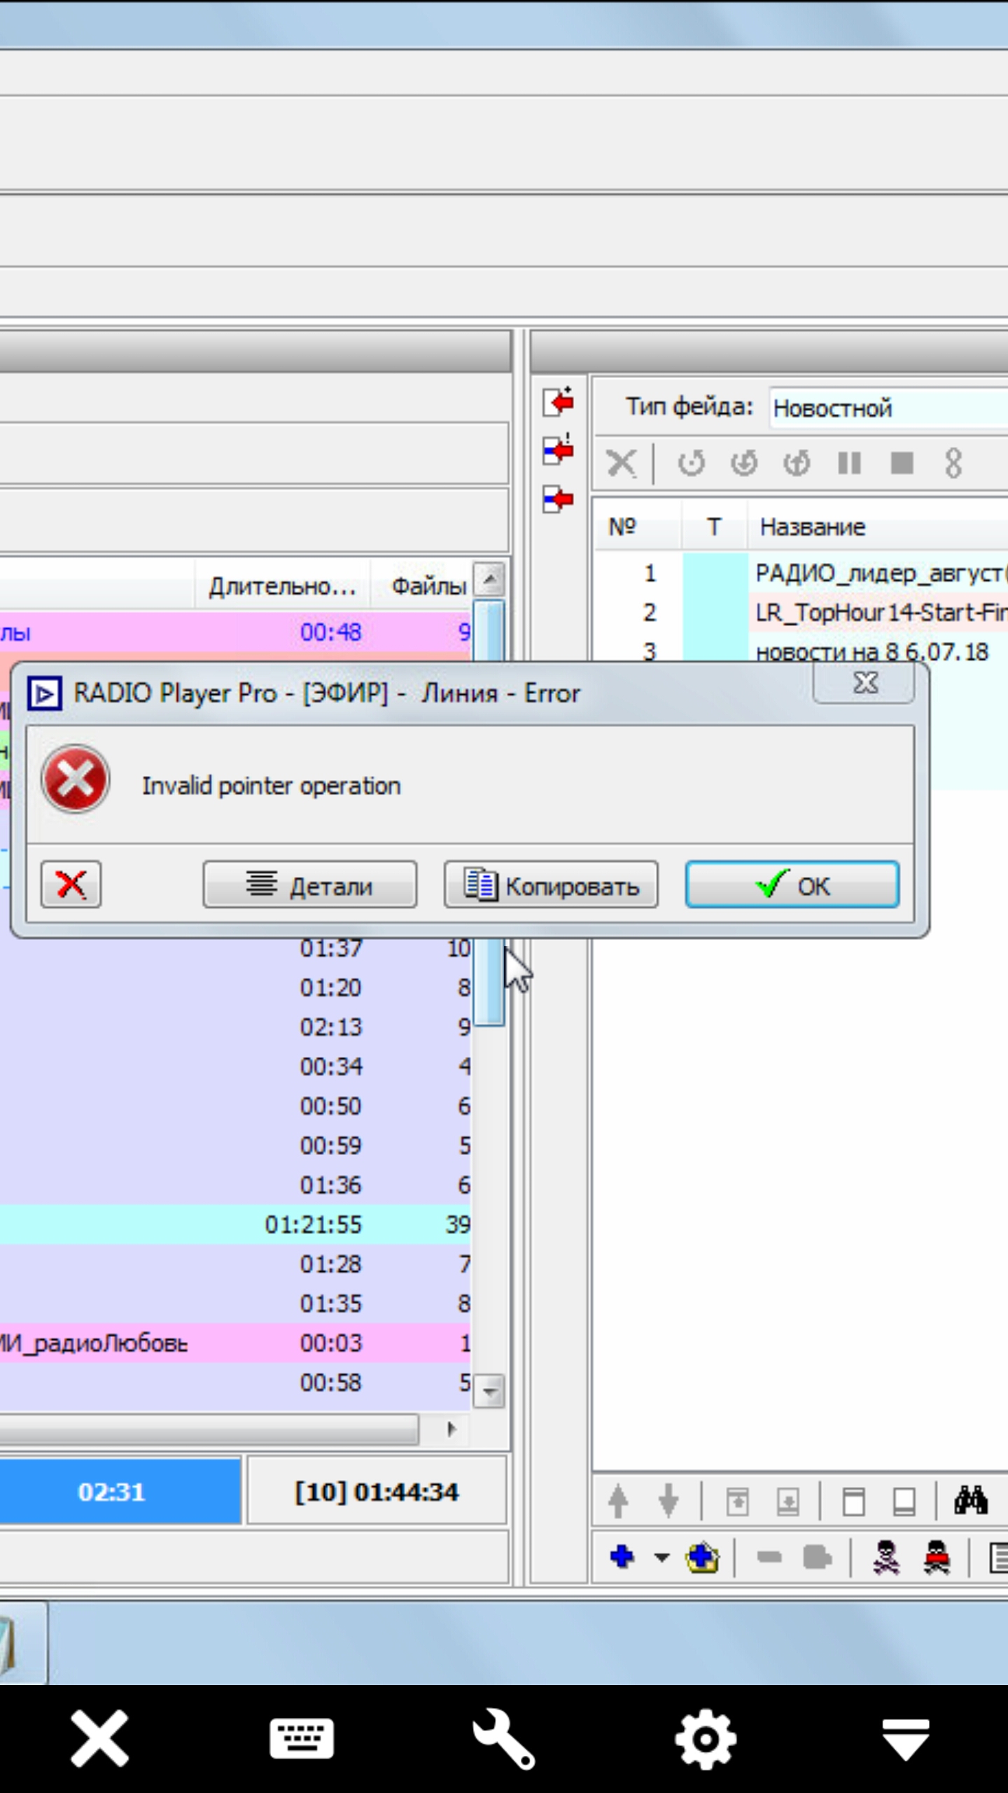Click the Детали button
The image size is (1008, 1793).
tap(310, 885)
